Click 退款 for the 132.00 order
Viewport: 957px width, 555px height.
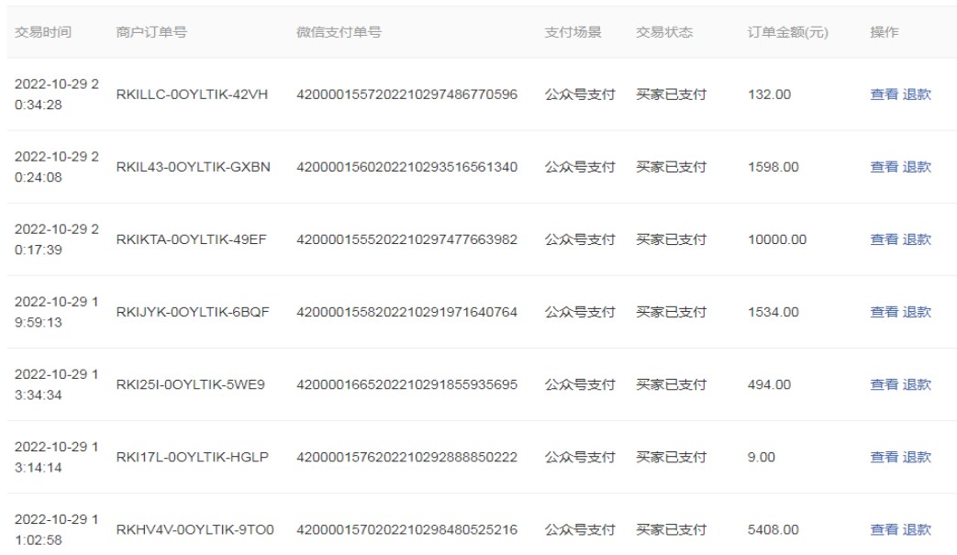coord(917,94)
